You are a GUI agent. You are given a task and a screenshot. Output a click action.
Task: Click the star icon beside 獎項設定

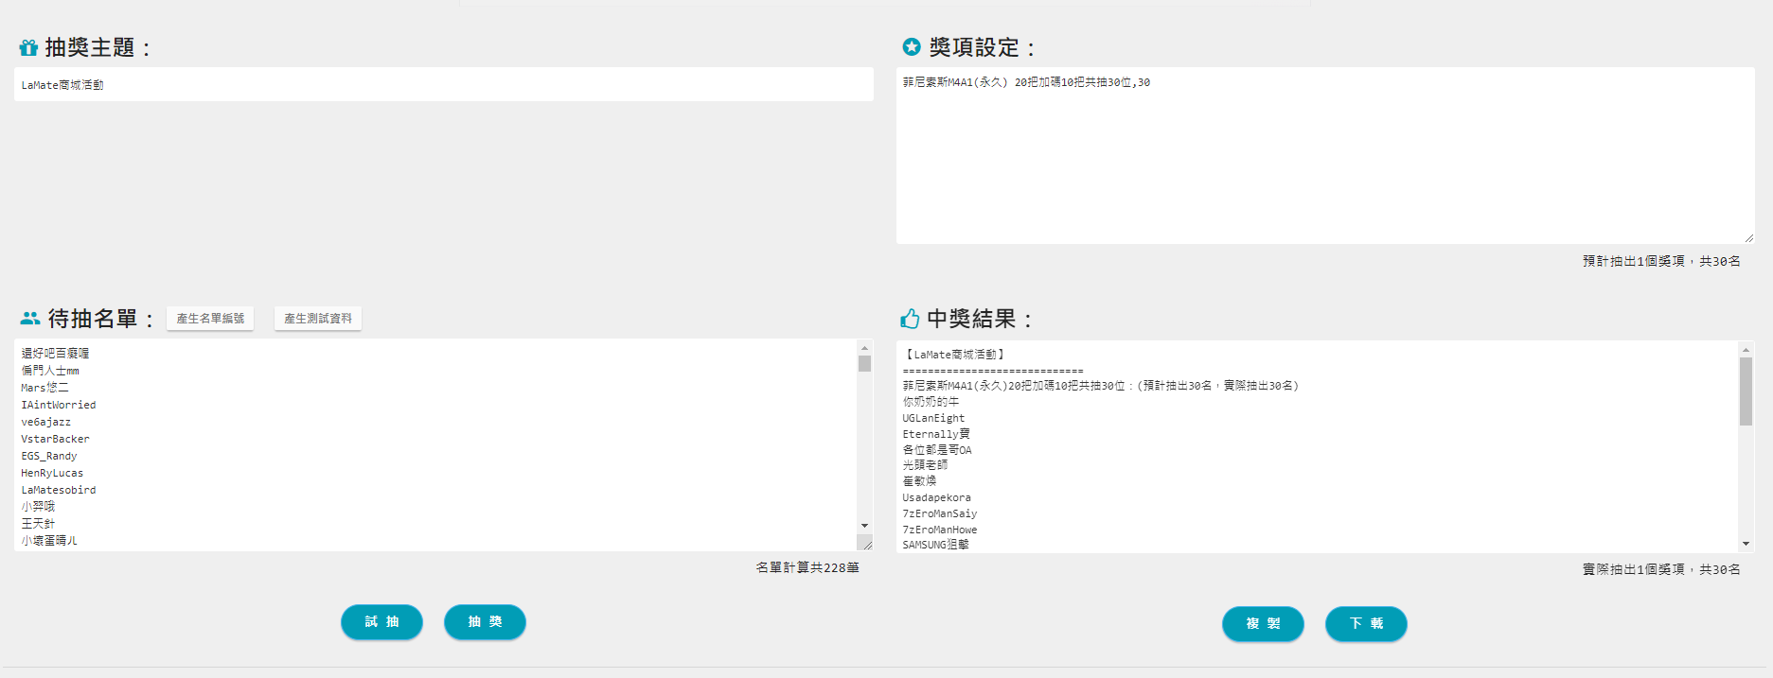(x=912, y=46)
